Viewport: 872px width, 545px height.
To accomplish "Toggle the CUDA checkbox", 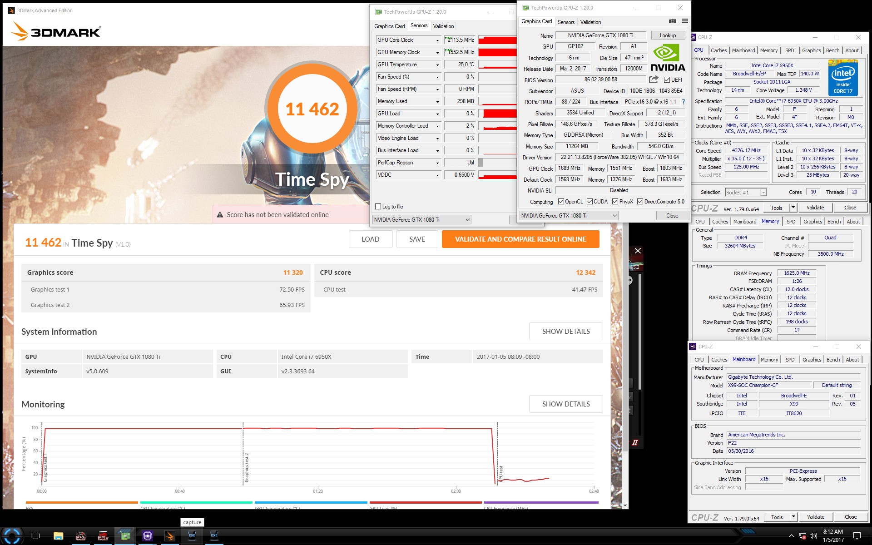I will (x=590, y=202).
